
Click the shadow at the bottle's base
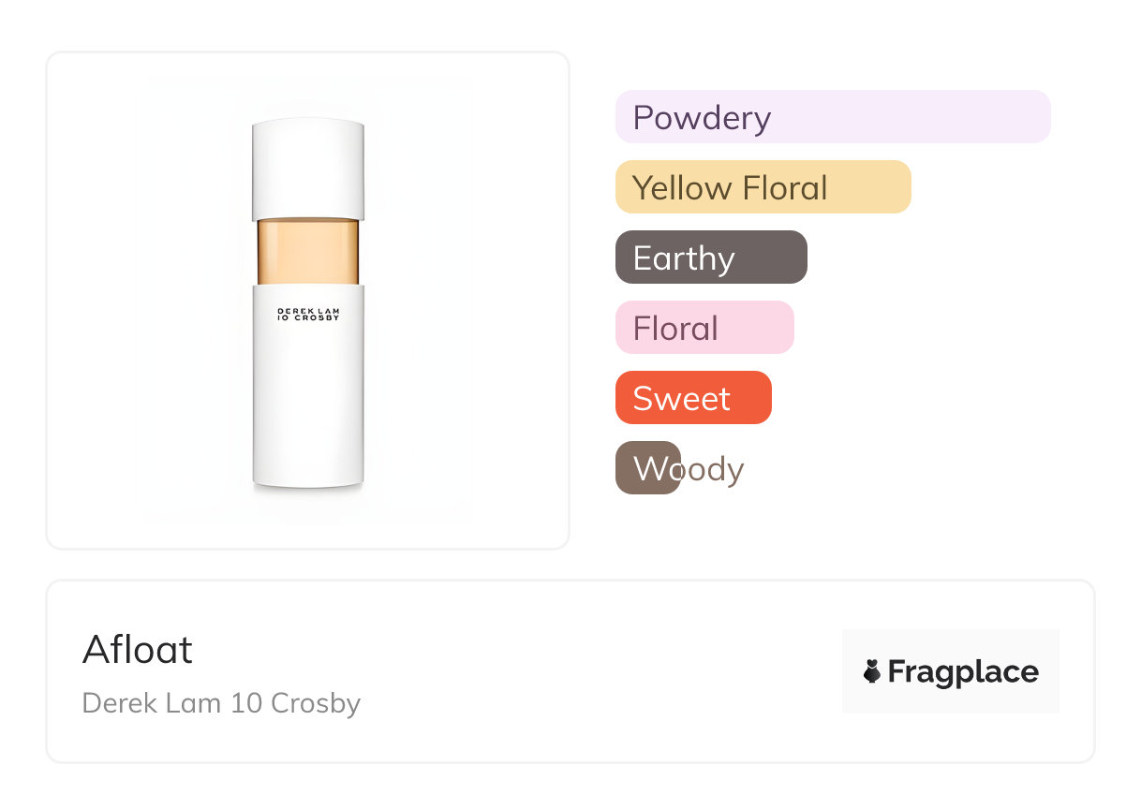308,491
